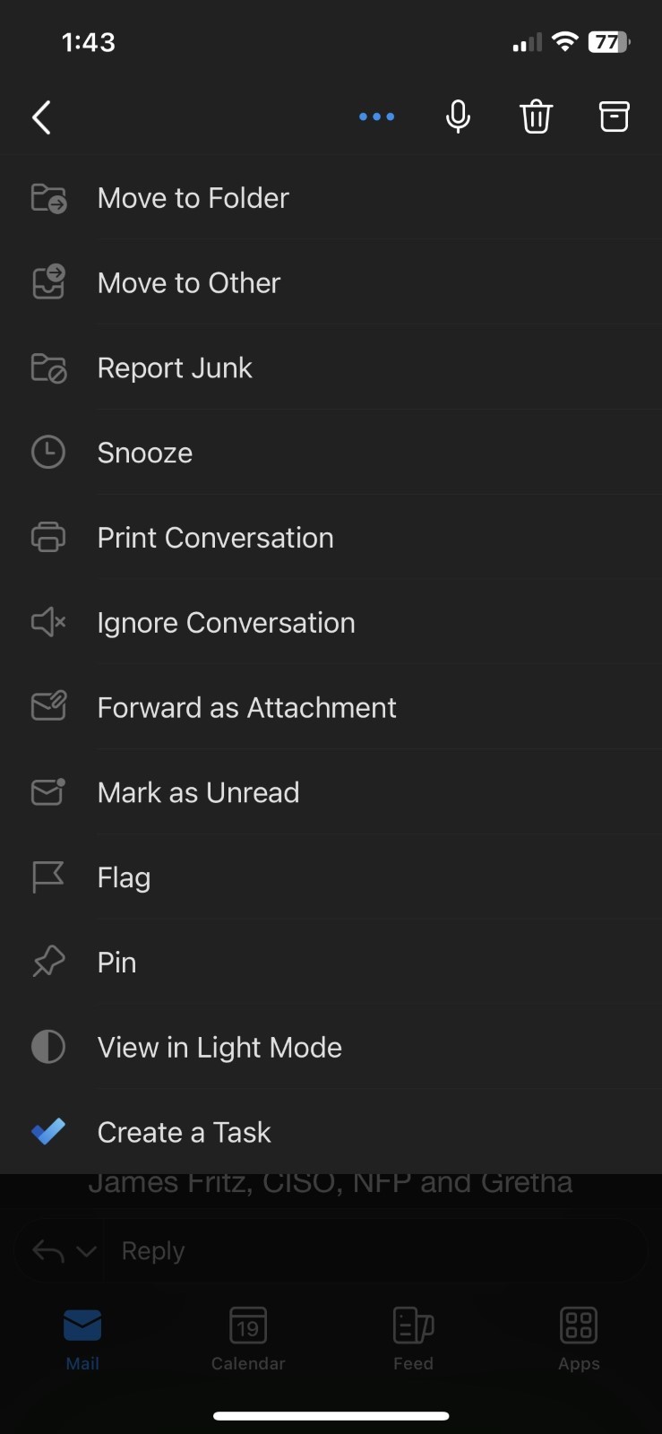This screenshot has width=662, height=1434.
Task: Select Report Junk option
Action: tap(175, 368)
